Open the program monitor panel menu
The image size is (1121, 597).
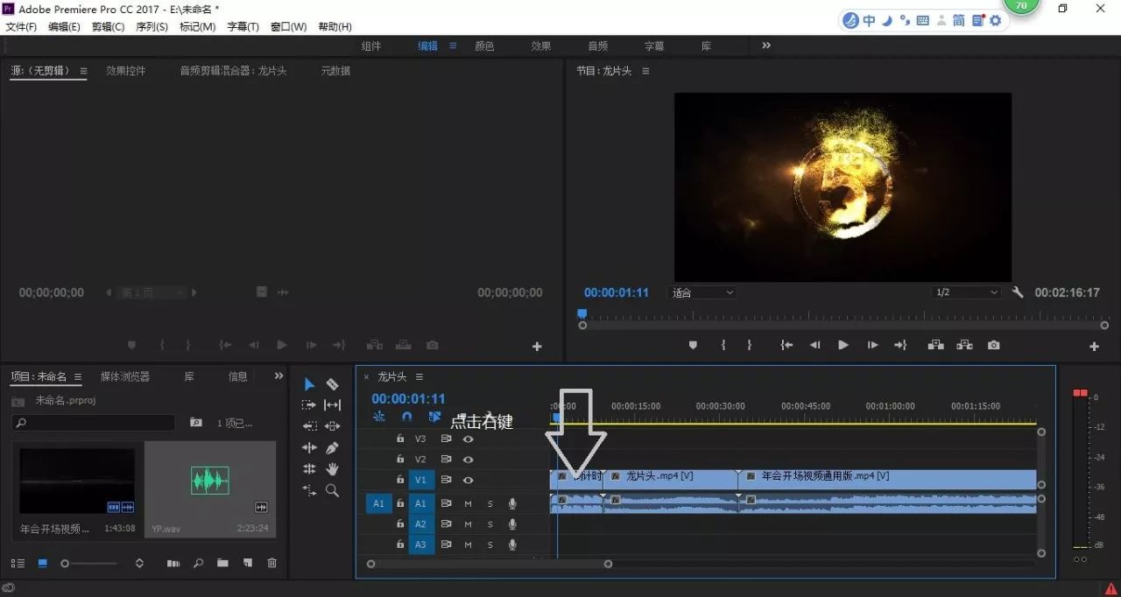(x=645, y=71)
